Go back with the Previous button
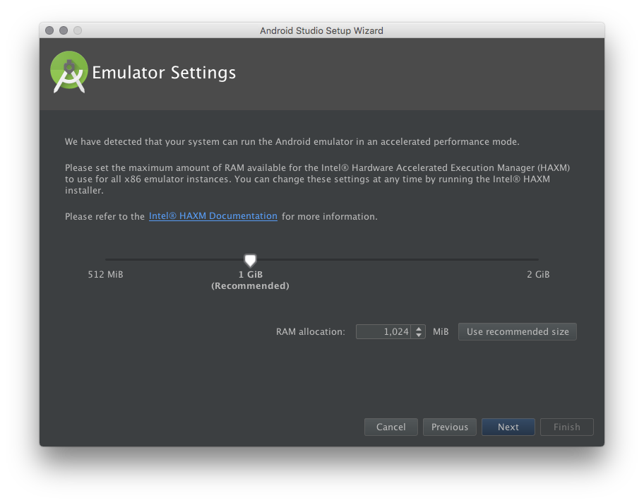Screen dimensions: 644x503 tap(450, 427)
